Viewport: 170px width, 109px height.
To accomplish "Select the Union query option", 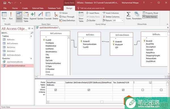I will 63,13.
